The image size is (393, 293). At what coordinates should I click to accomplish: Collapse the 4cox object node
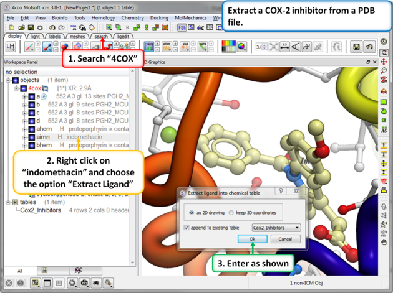[x=16, y=88]
